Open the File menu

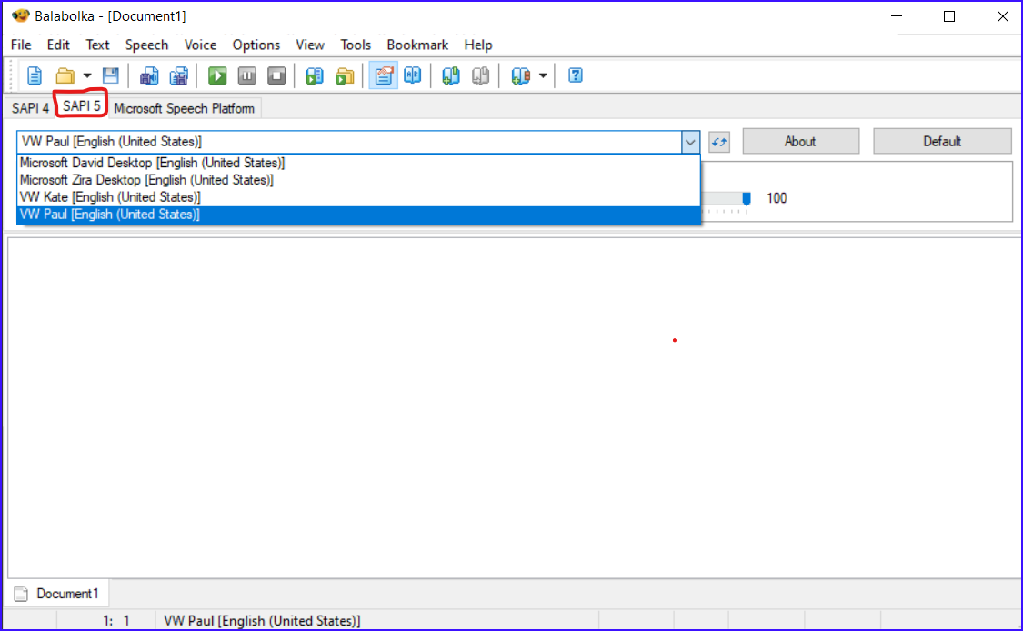point(21,45)
